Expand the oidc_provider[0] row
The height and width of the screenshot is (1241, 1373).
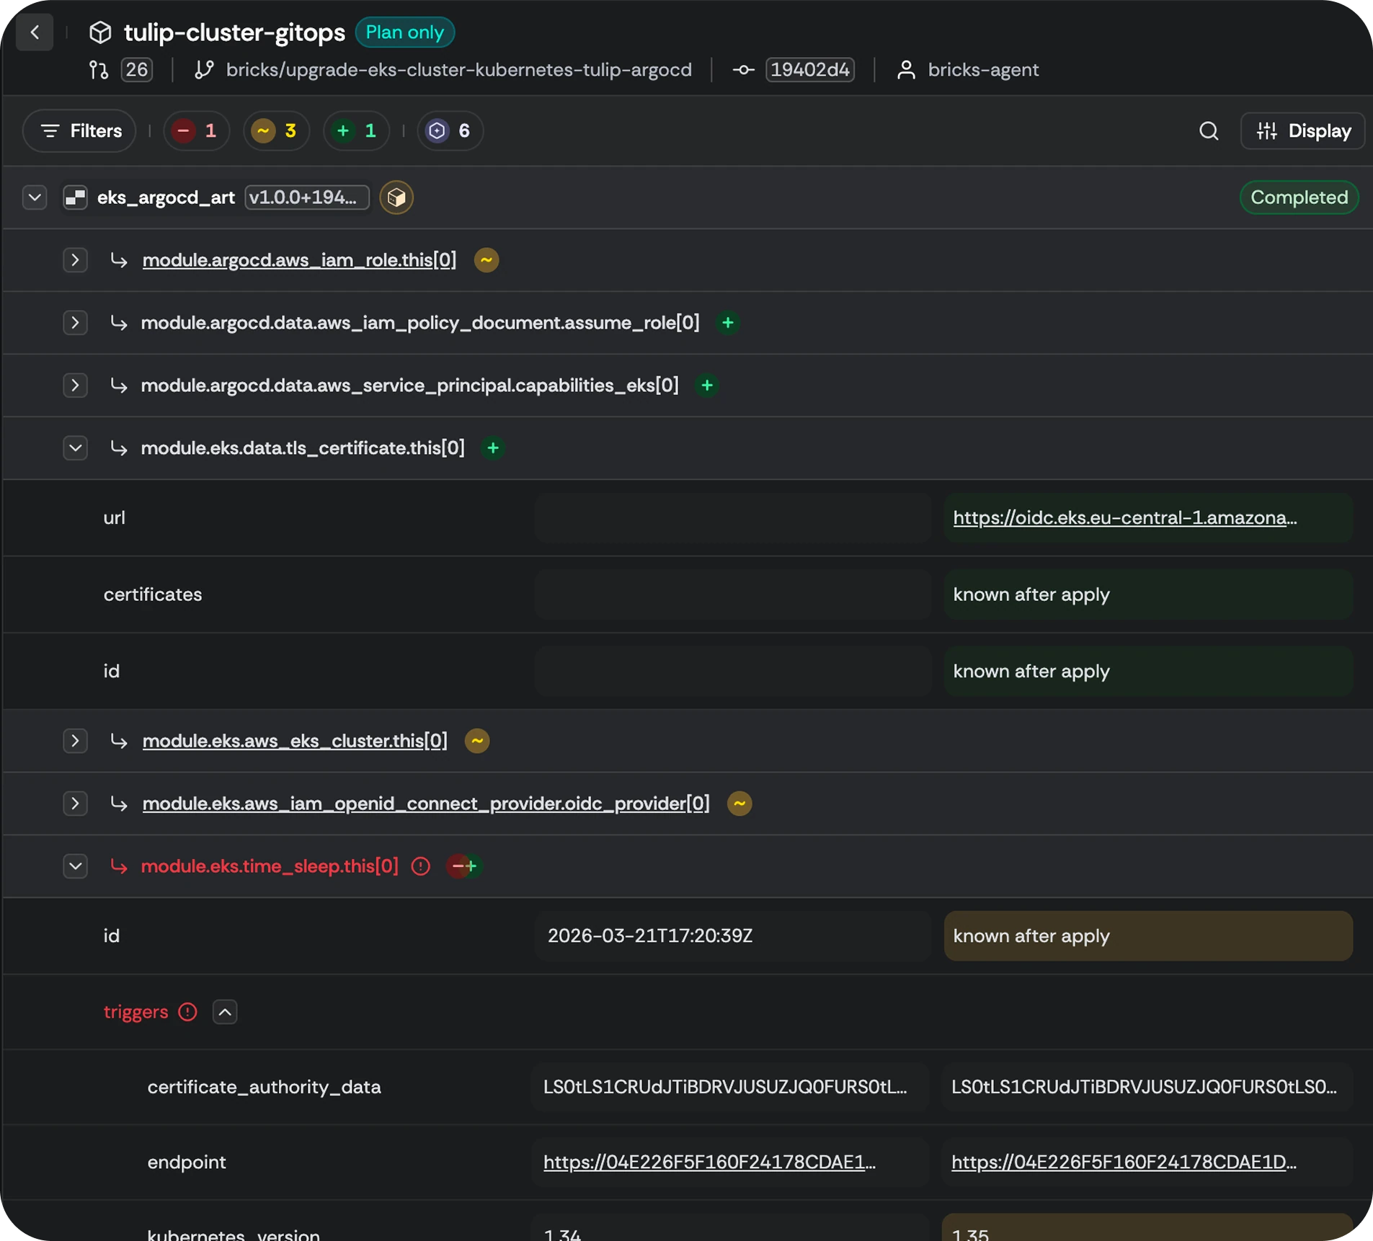click(x=75, y=804)
